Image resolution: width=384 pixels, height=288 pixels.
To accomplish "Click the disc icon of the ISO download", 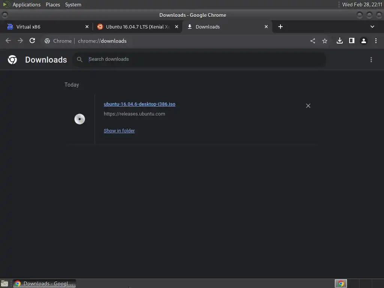I will (79, 119).
